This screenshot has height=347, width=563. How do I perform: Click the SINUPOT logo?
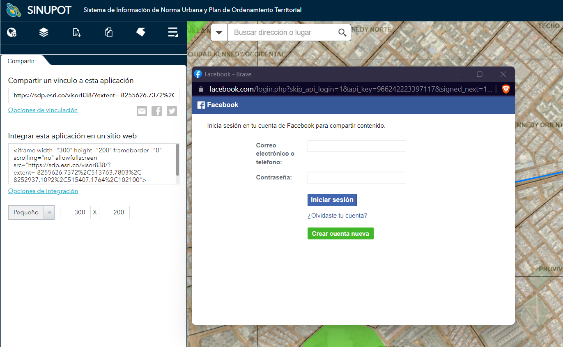[x=39, y=10]
